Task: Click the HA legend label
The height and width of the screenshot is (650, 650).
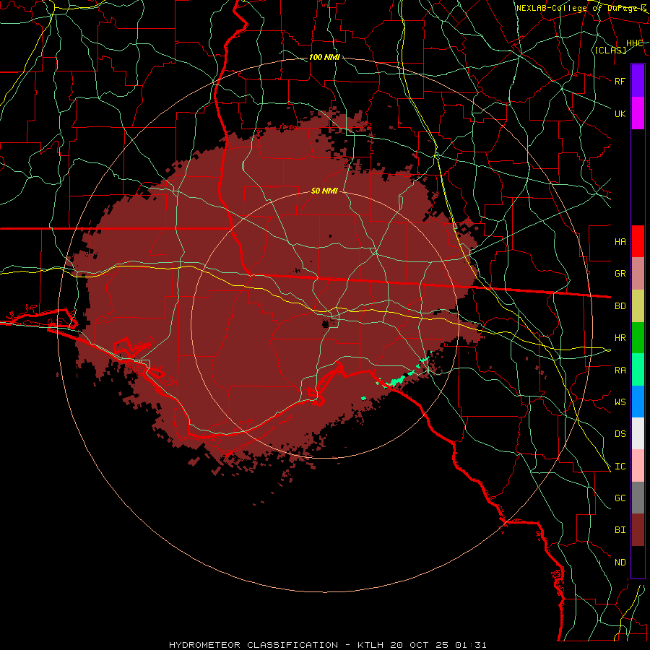Action: tap(620, 242)
